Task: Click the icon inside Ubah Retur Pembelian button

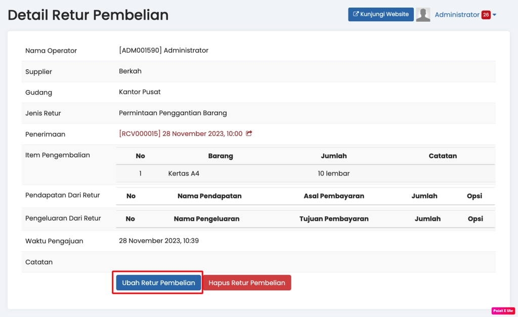Action: 157,283
